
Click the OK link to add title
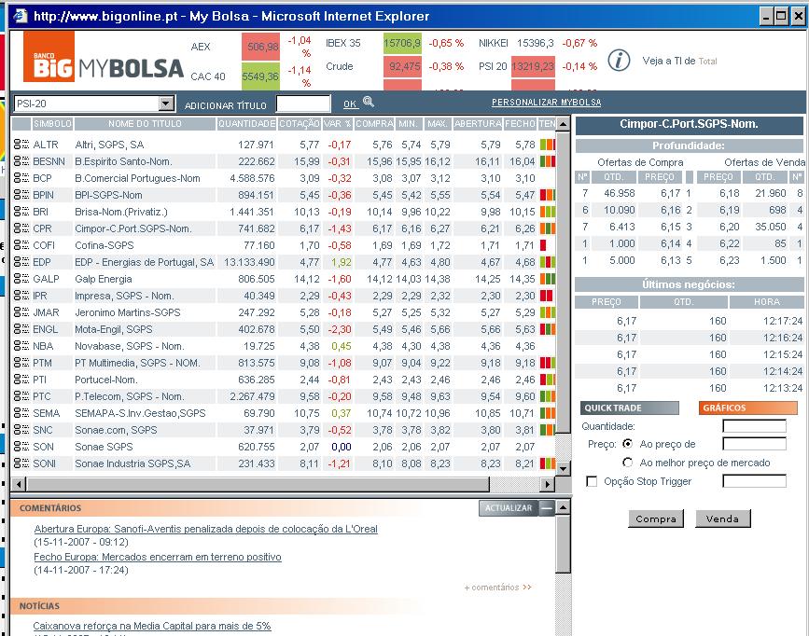click(350, 104)
